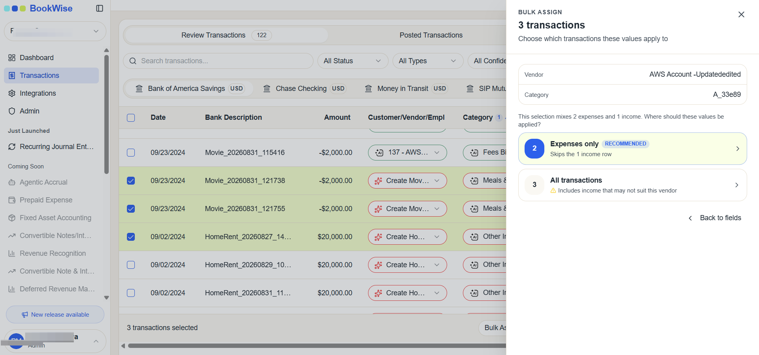Click the income warning triangle icon
Screen dimensions: 759x355
tap(553, 191)
